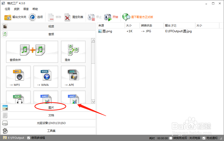The image size is (224, 141).
Task: Click scroll down arrow in audio panel
Action: point(93,102)
